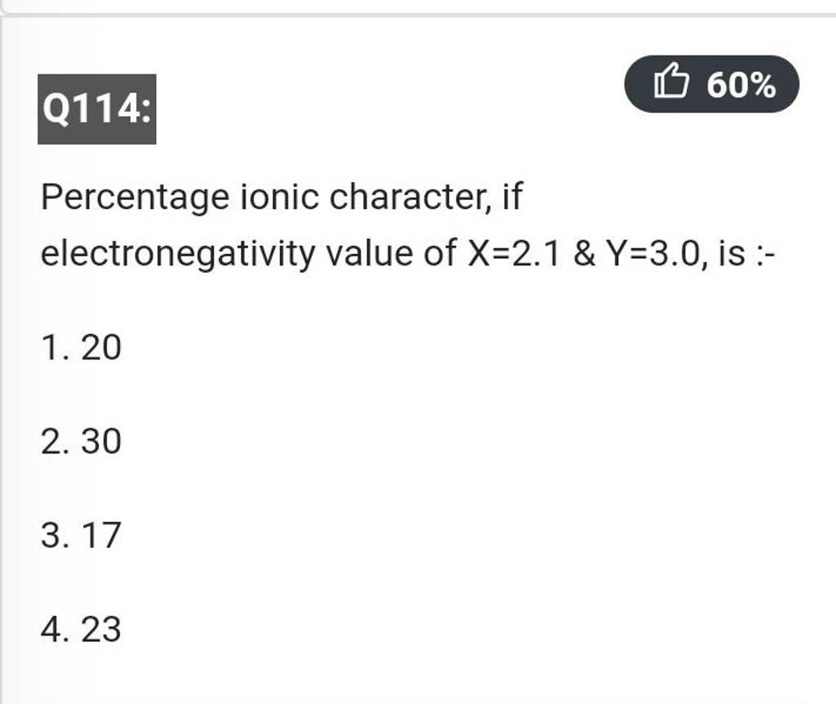Choose answer option 23
Viewport: 836px width, 704px height.
click(x=104, y=630)
